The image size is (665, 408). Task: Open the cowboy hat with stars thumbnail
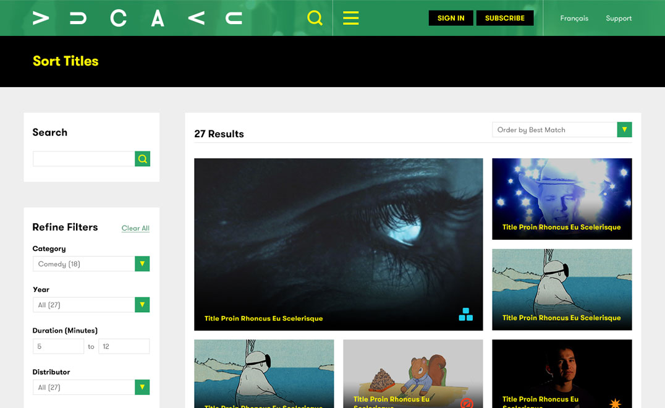562,199
